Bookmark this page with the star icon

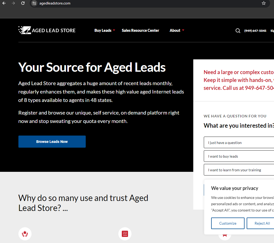point(264,3)
